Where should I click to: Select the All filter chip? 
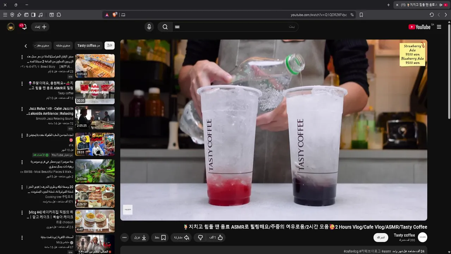[110, 46]
